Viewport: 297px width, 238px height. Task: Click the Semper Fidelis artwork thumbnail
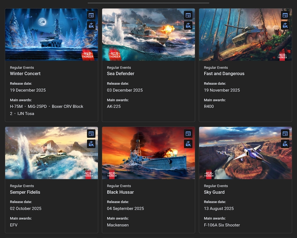(x=51, y=153)
